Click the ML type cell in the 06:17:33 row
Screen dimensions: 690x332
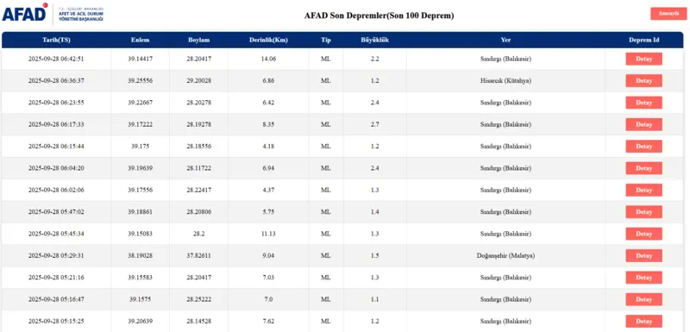(326, 124)
